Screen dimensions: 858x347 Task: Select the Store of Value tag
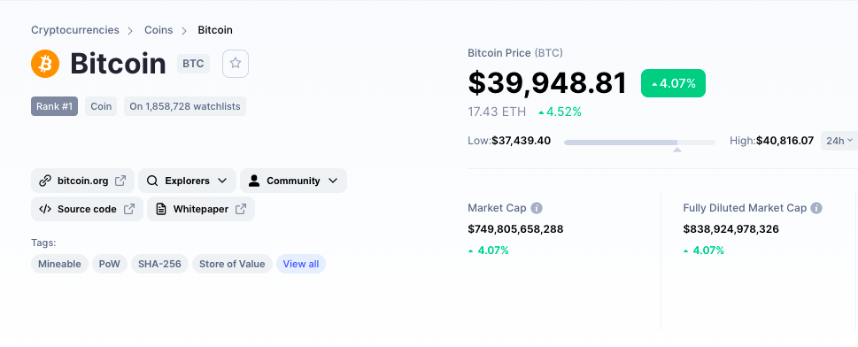232,264
